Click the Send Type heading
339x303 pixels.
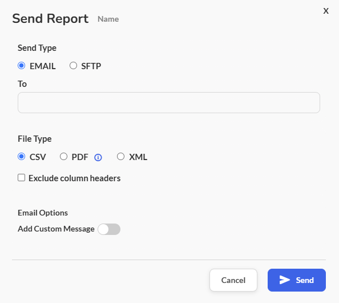(x=37, y=48)
